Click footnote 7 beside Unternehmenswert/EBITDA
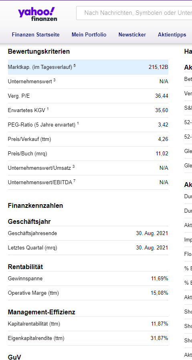The image size is (192, 360). click(x=75, y=181)
